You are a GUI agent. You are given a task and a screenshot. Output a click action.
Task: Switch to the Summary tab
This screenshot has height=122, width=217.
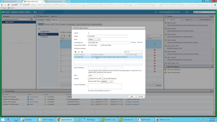tap(41, 20)
